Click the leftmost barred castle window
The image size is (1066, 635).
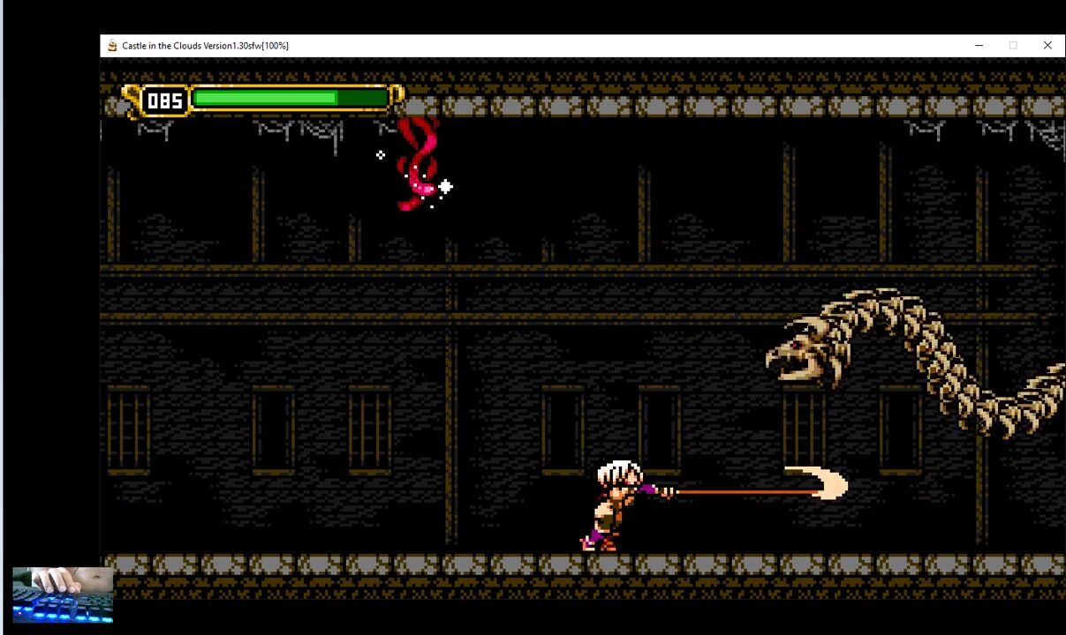tap(128, 430)
